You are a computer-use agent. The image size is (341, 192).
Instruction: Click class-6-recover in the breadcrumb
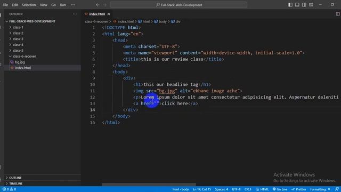[x=96, y=21]
